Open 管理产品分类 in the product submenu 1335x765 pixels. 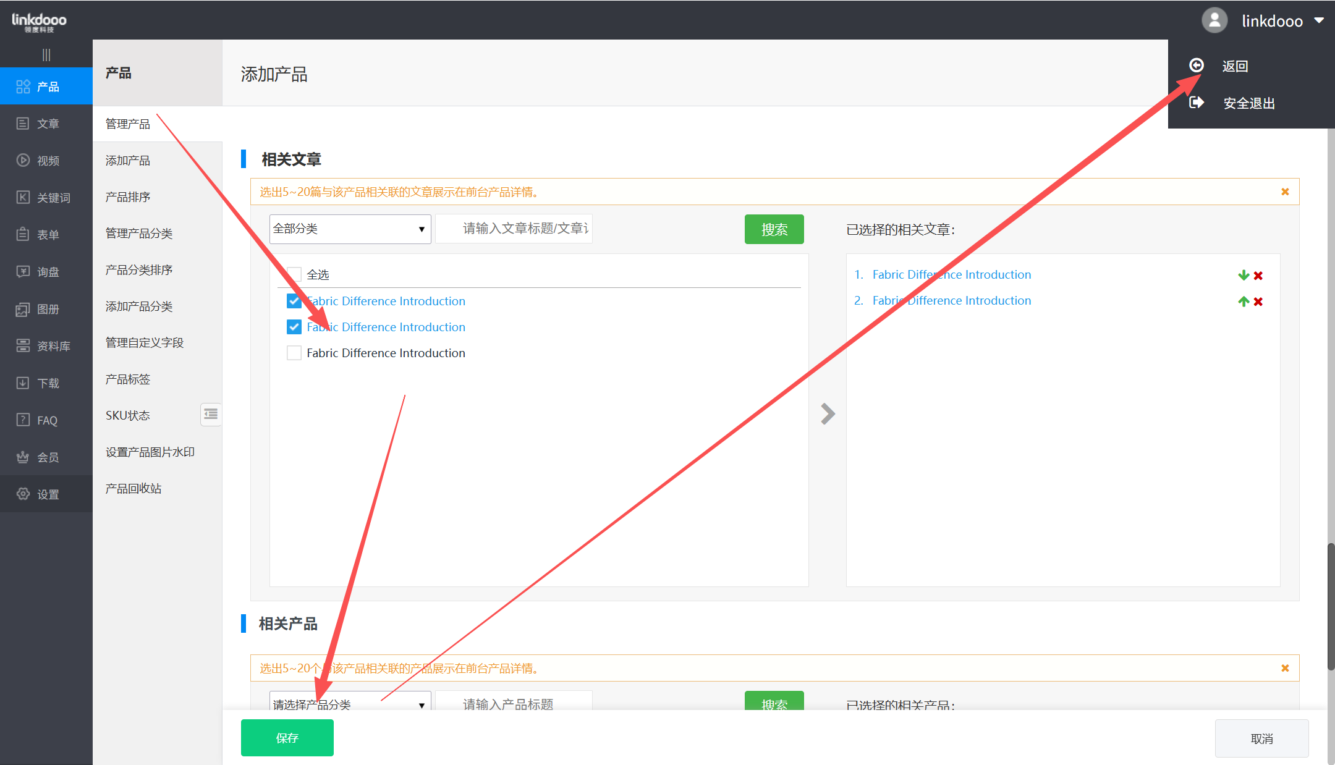point(139,234)
